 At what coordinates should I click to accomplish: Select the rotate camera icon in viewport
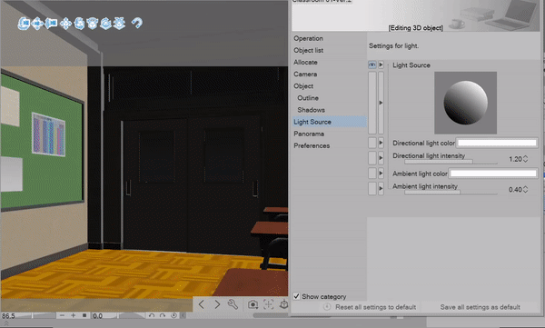pyautogui.click(x=24, y=24)
